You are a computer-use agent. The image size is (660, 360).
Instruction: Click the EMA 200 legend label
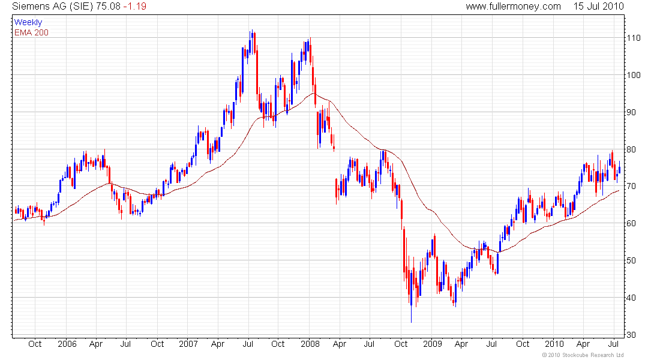tap(32, 32)
